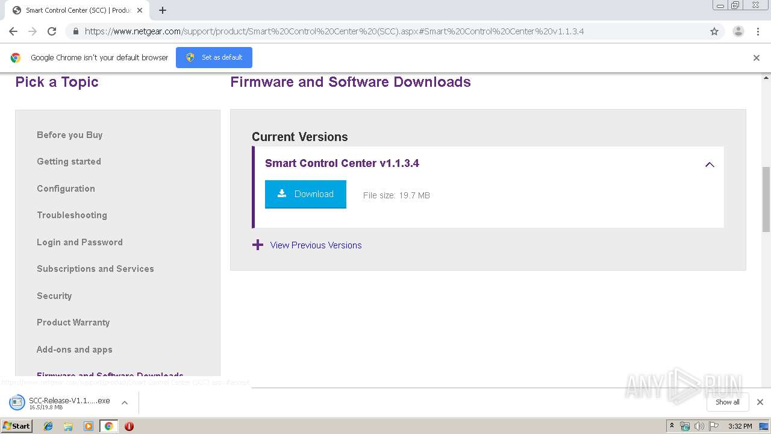Open the Windows Start menu

tap(17, 426)
